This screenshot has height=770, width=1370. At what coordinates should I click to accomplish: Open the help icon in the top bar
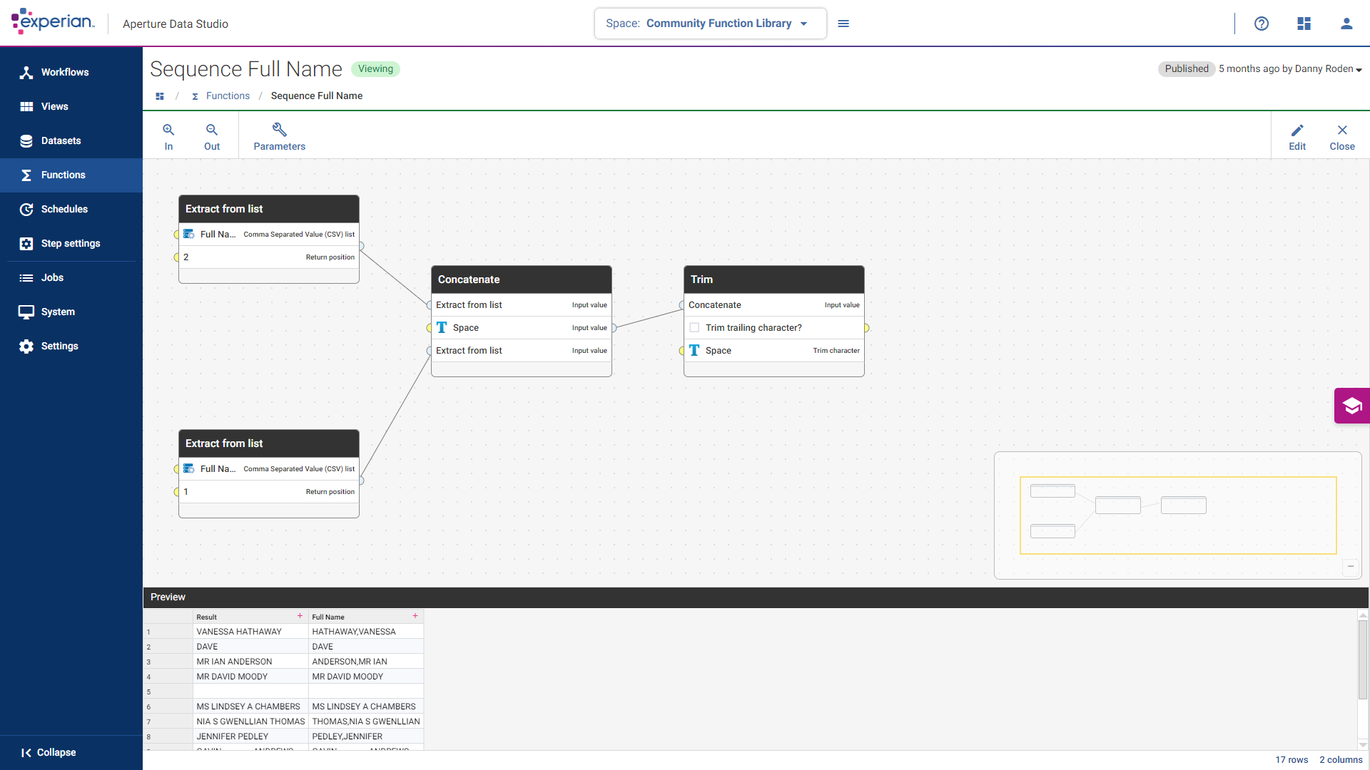click(x=1262, y=24)
